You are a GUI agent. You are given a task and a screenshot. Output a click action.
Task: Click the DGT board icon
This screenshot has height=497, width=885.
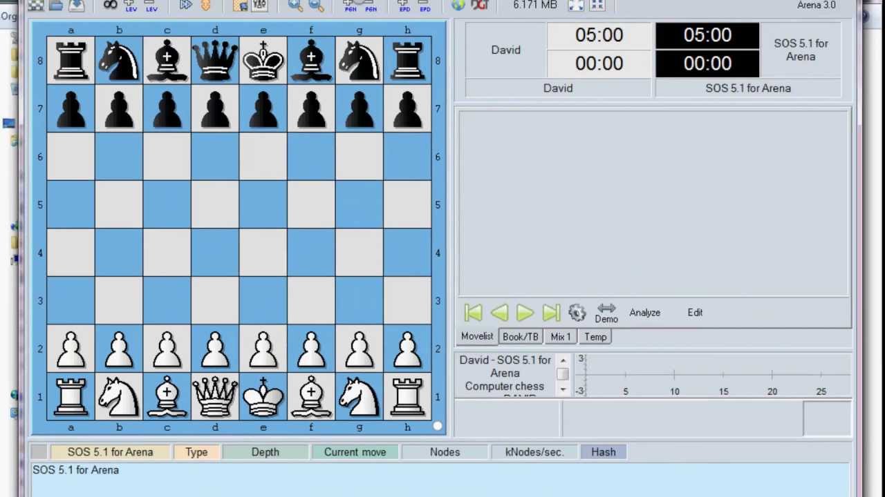tap(480, 5)
